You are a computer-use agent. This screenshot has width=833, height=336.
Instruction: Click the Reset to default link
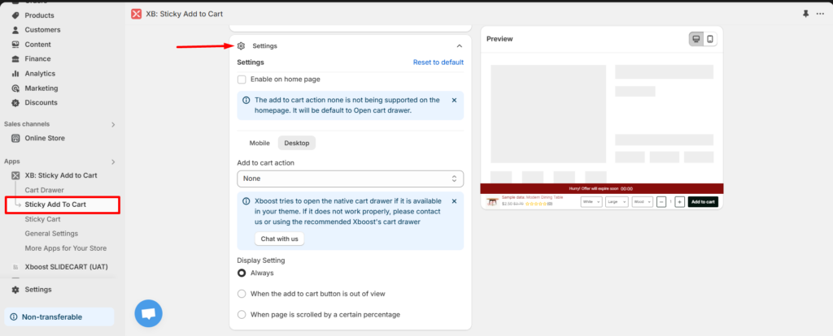[438, 62]
